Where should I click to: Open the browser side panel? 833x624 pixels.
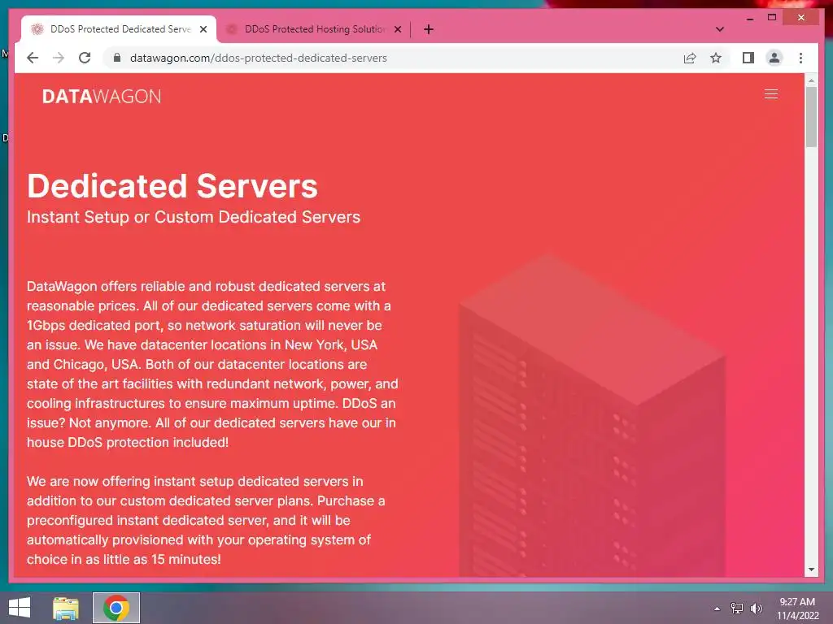pyautogui.click(x=748, y=58)
